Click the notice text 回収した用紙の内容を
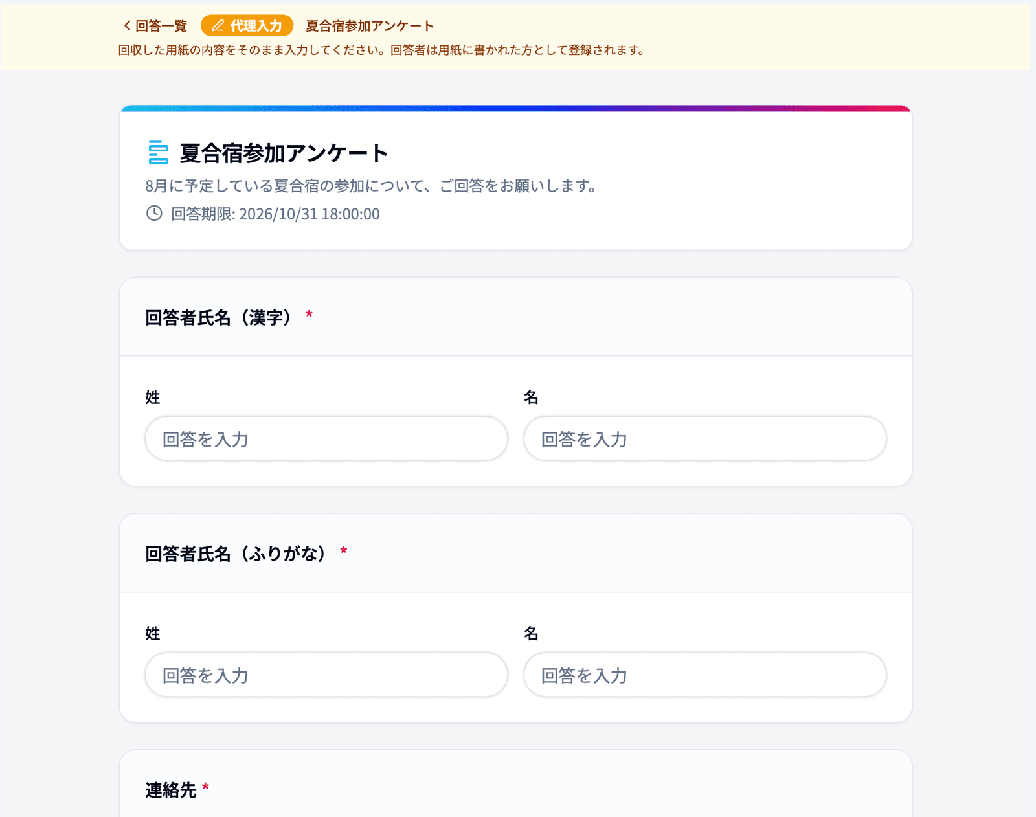The height and width of the screenshot is (817, 1036). [381, 50]
